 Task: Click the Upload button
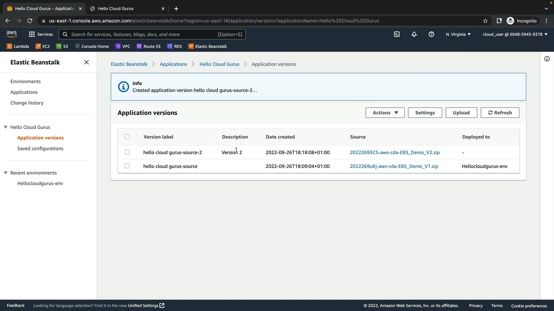pos(461,113)
